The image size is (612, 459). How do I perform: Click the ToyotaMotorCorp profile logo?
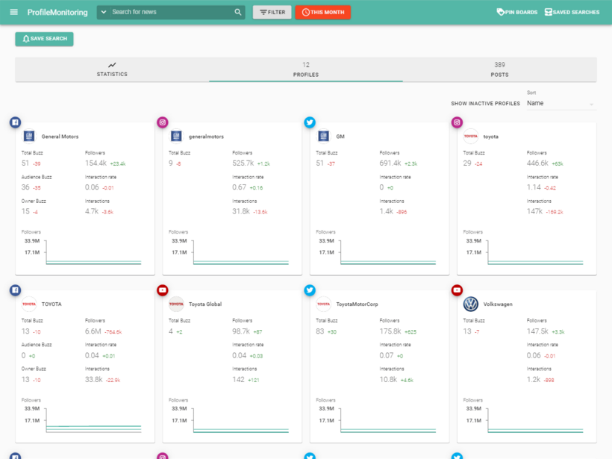(323, 304)
